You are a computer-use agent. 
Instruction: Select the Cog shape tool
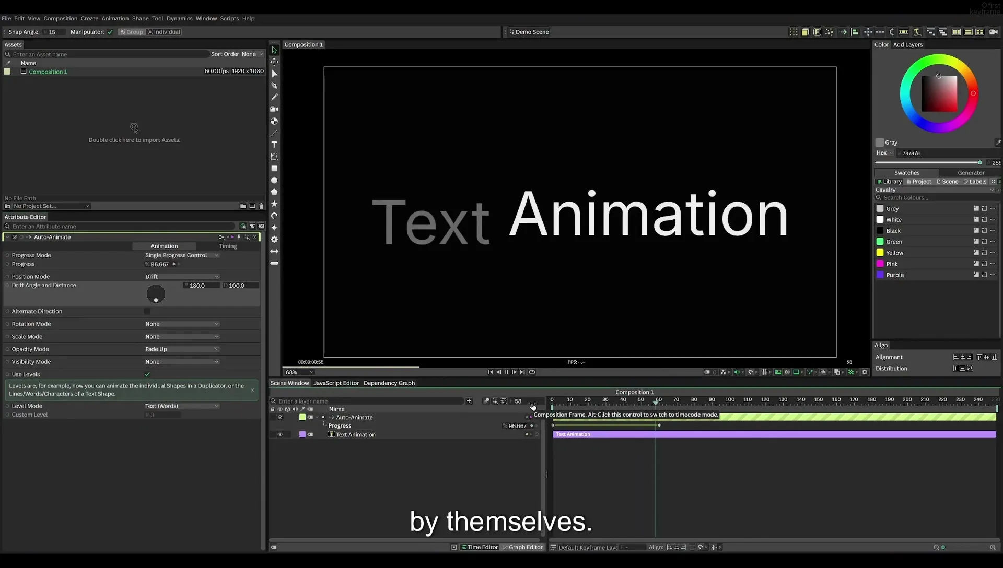pyautogui.click(x=274, y=239)
